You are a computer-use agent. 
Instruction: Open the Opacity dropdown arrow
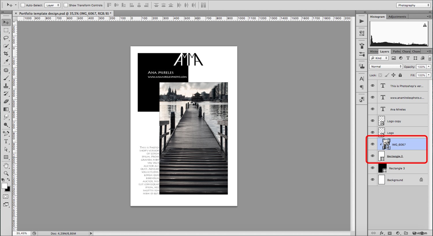[428, 66]
